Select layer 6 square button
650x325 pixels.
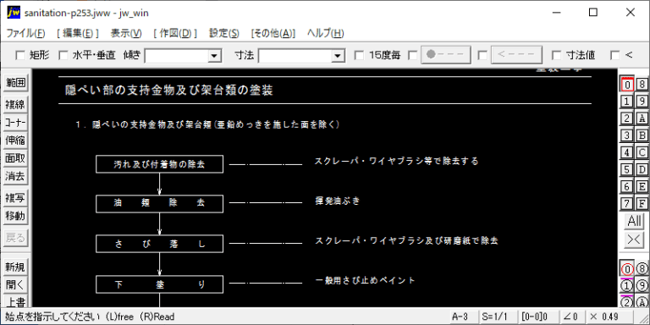[x=627, y=186]
